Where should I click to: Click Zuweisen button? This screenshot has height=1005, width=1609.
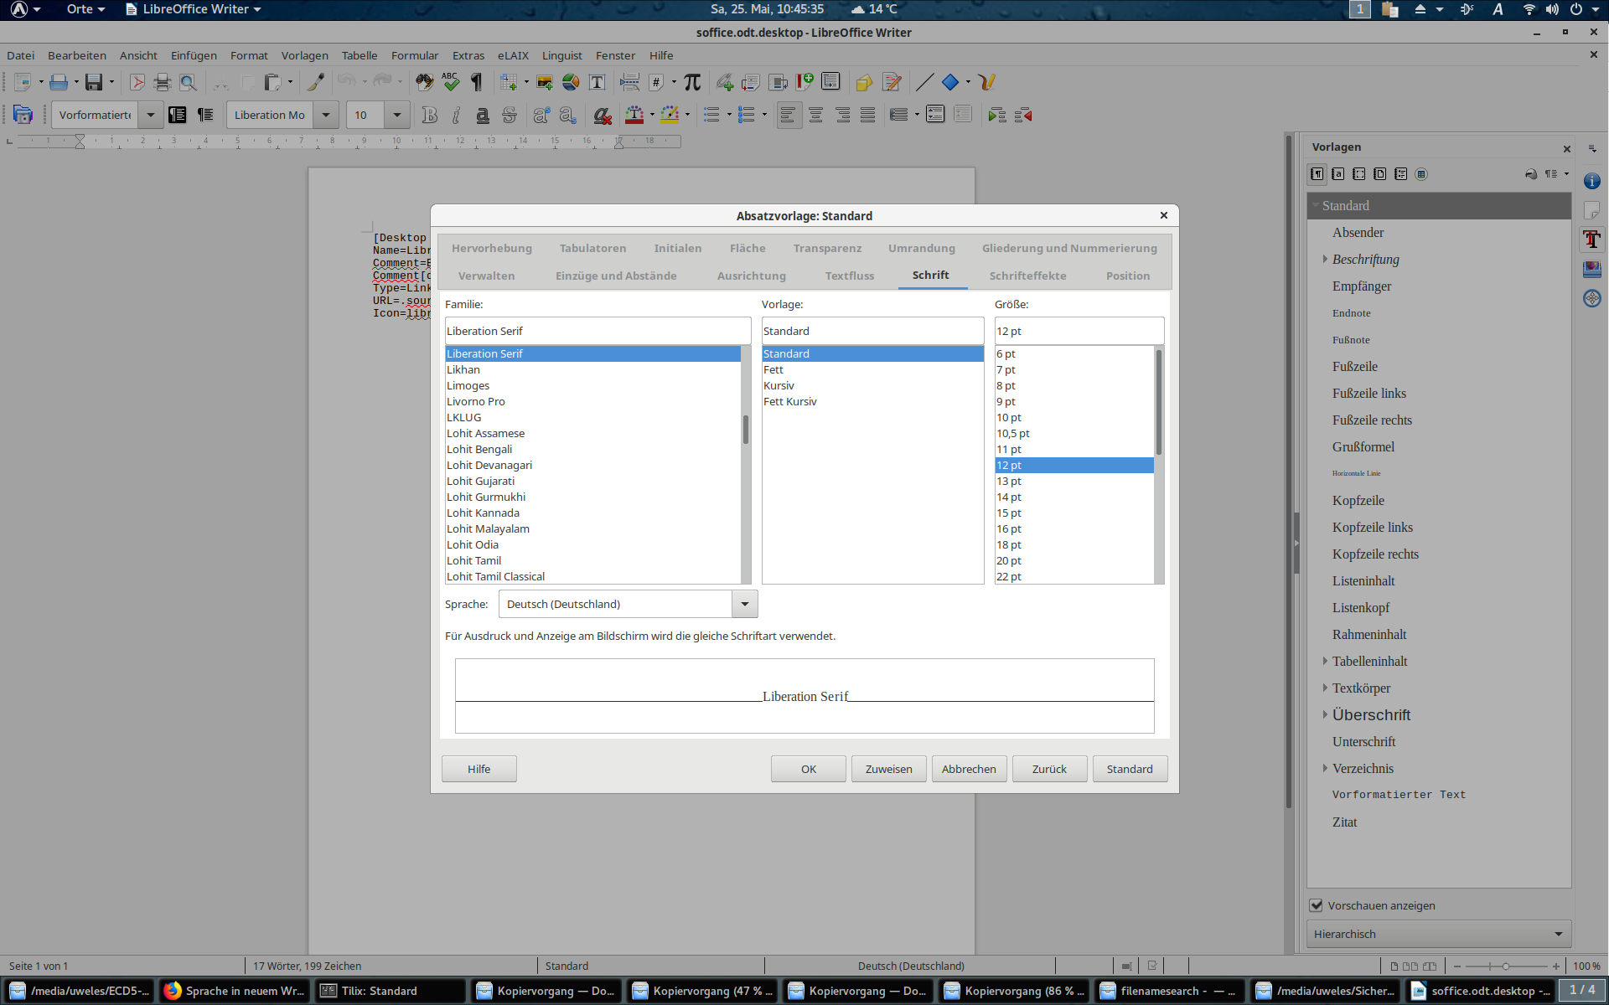pos(889,769)
